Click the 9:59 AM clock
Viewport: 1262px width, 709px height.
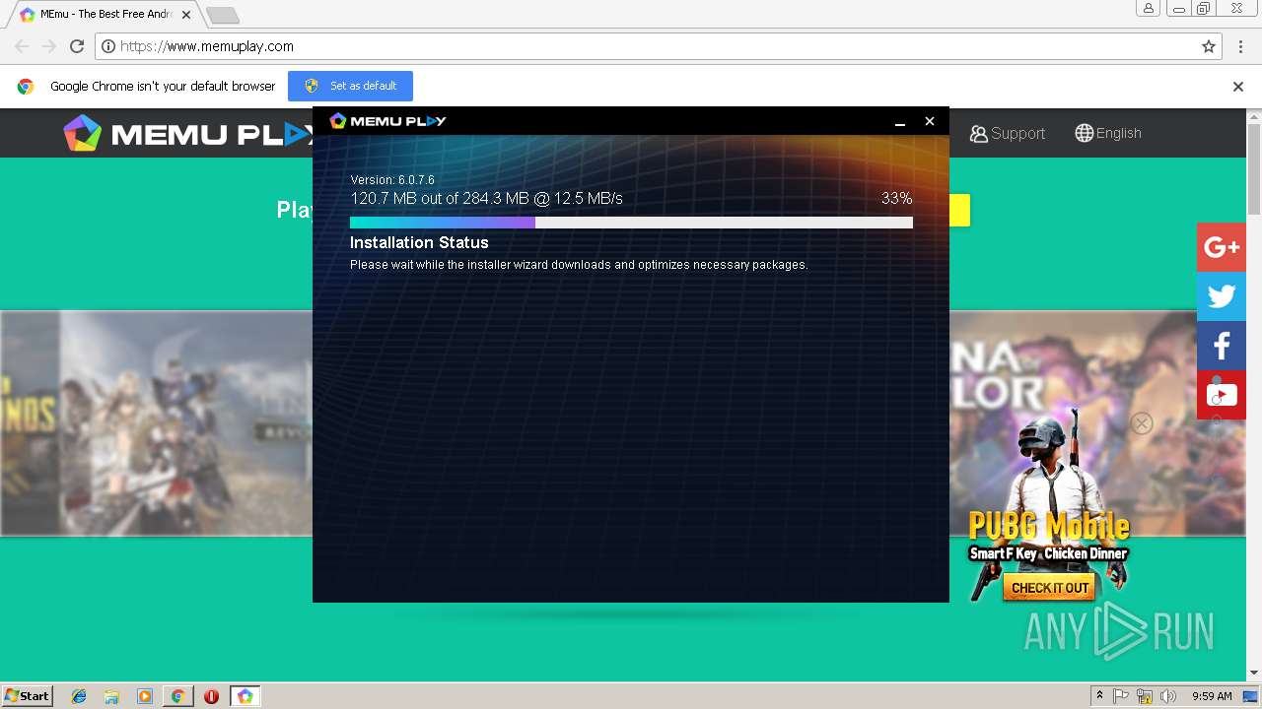1212,696
